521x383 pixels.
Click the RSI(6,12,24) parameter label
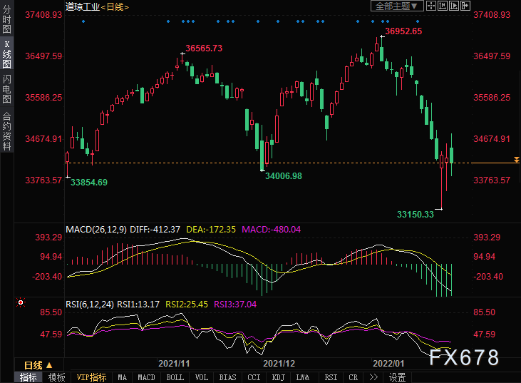90,305
